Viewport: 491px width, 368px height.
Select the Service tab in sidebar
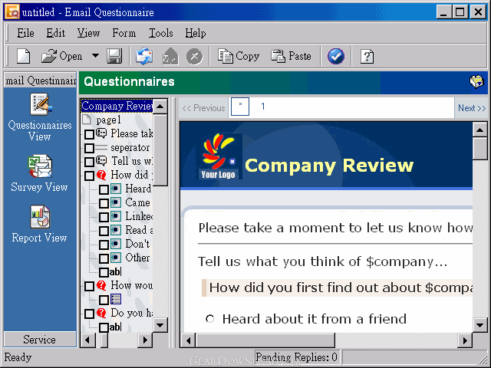pyautogui.click(x=39, y=340)
